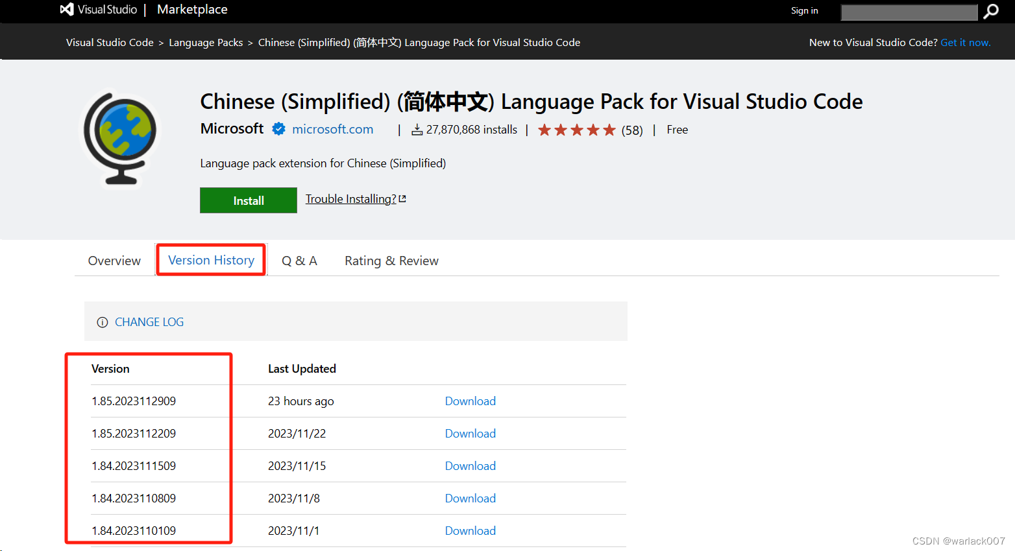The image size is (1015, 551).
Task: Click the Visual Studio logo icon
Action: [67, 10]
